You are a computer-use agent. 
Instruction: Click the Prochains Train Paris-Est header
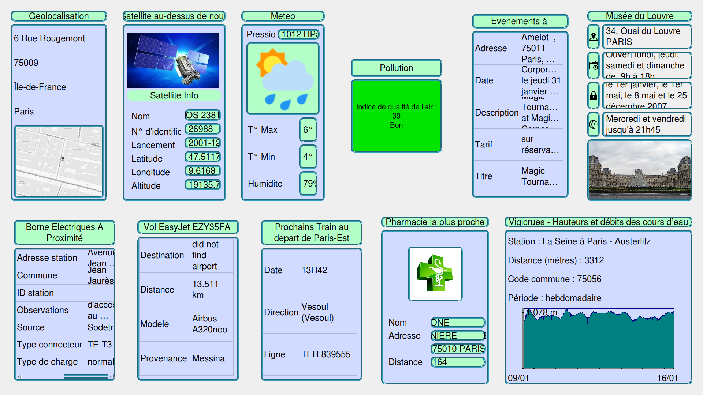tap(312, 233)
